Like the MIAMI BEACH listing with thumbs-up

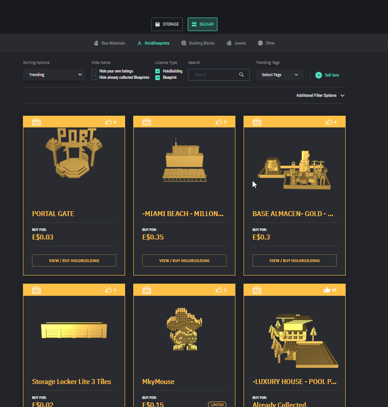point(219,122)
